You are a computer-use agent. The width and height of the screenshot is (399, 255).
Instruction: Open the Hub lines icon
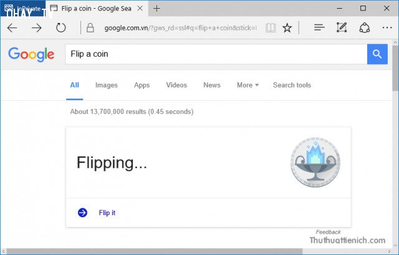click(x=319, y=27)
